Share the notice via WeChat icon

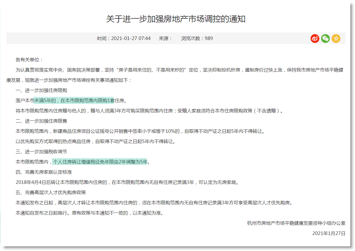pos(325,38)
